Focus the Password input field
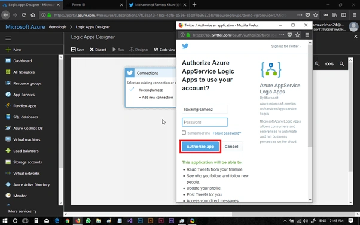 point(205,122)
